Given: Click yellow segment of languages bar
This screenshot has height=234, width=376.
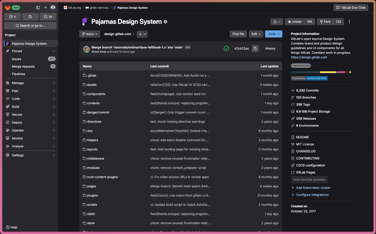Looking at the screenshot, I should [x=328, y=72].
